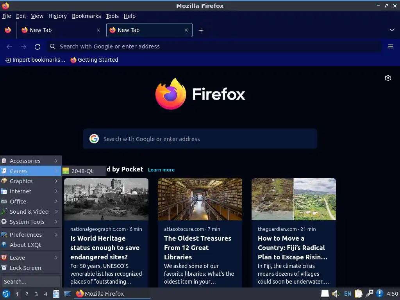Open the Fiji article thumbnail
Image resolution: width=400 pixels, height=300 pixels.
[x=294, y=199]
